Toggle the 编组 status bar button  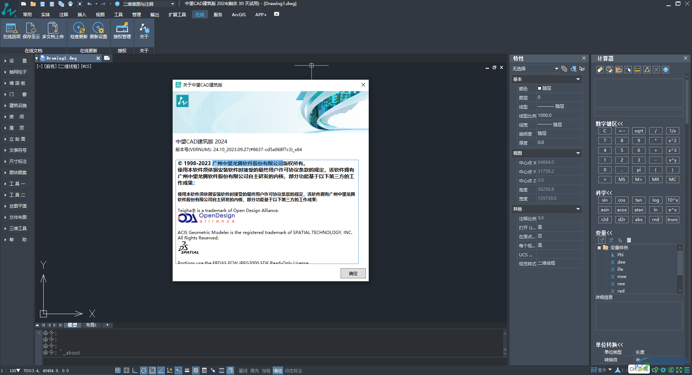pos(278,371)
